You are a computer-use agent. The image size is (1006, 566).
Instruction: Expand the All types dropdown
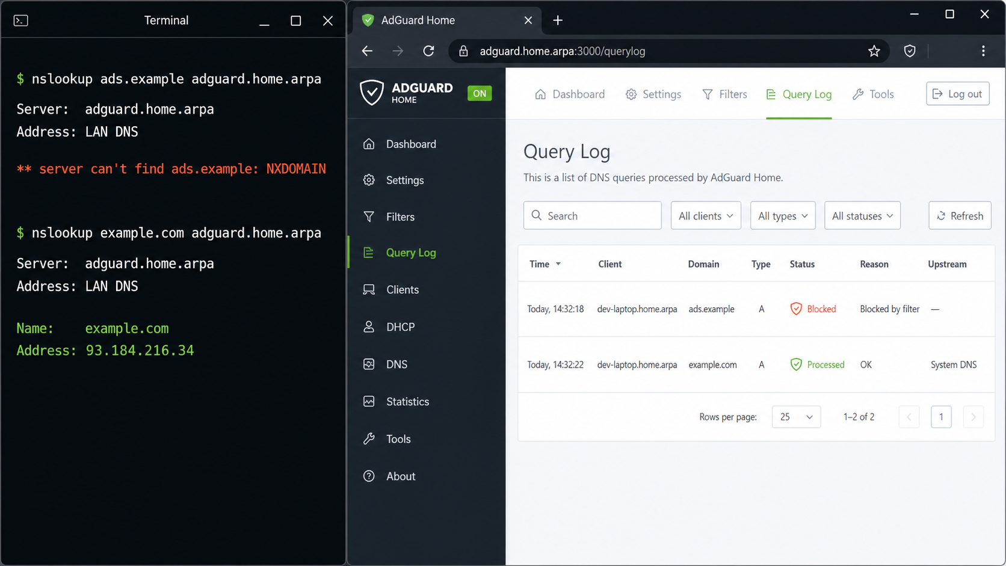point(783,215)
